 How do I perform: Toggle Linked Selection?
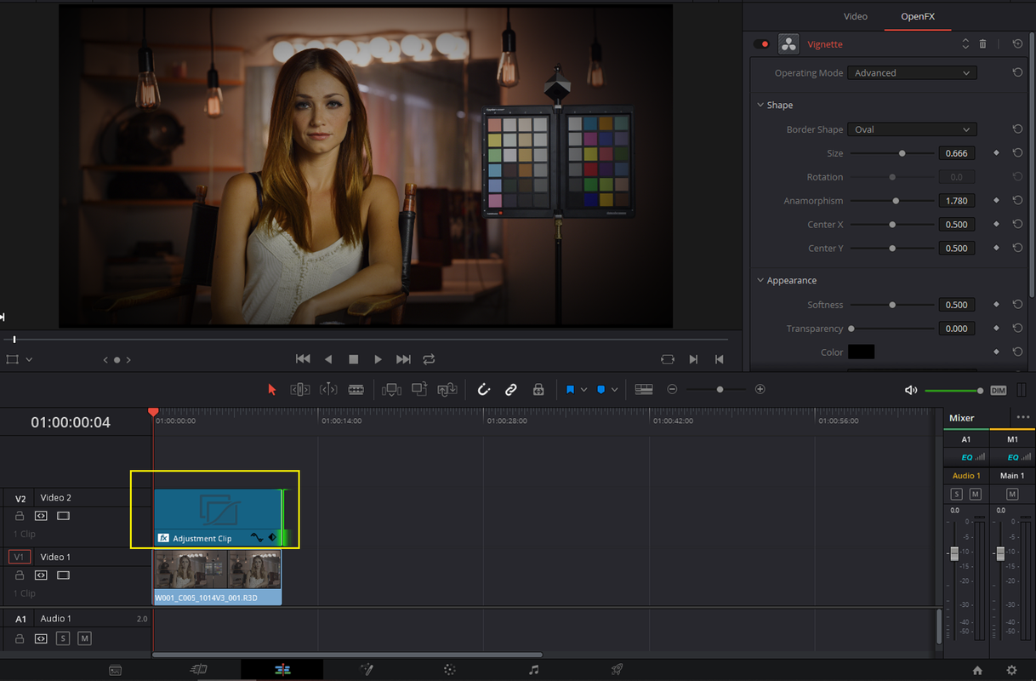(x=511, y=389)
